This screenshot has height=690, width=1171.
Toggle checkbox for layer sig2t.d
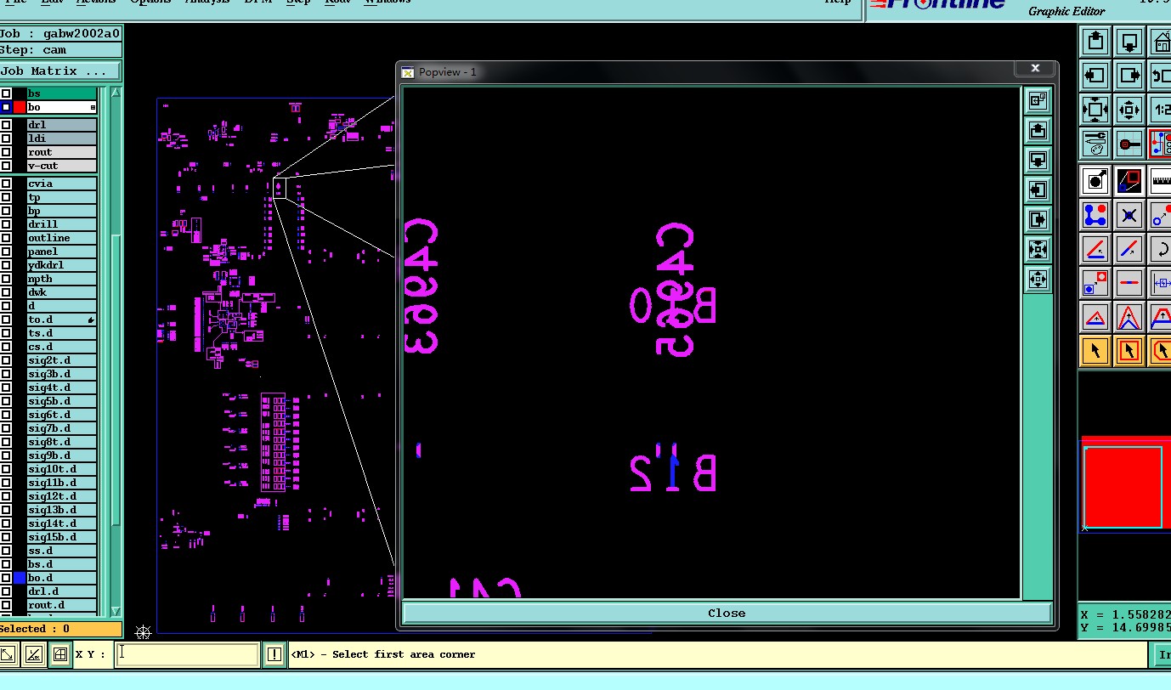click(6, 360)
